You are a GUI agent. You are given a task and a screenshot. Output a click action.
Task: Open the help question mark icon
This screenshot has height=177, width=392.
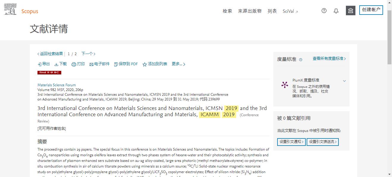[x=324, y=11]
